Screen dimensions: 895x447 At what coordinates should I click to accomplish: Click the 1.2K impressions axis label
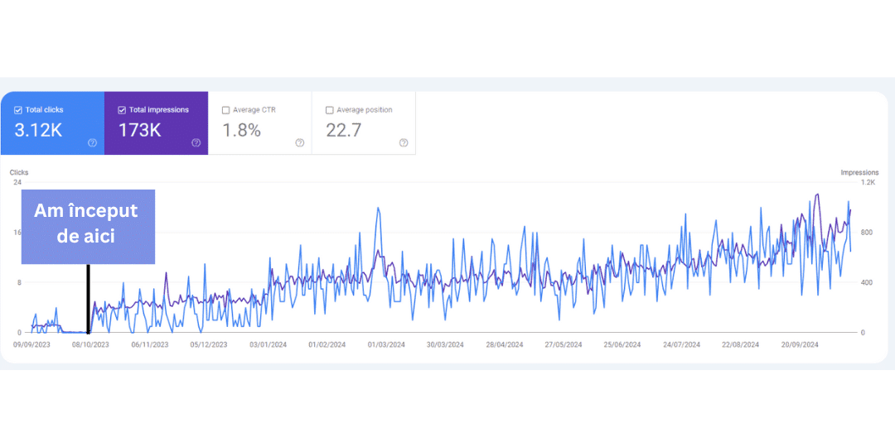pos(867,182)
